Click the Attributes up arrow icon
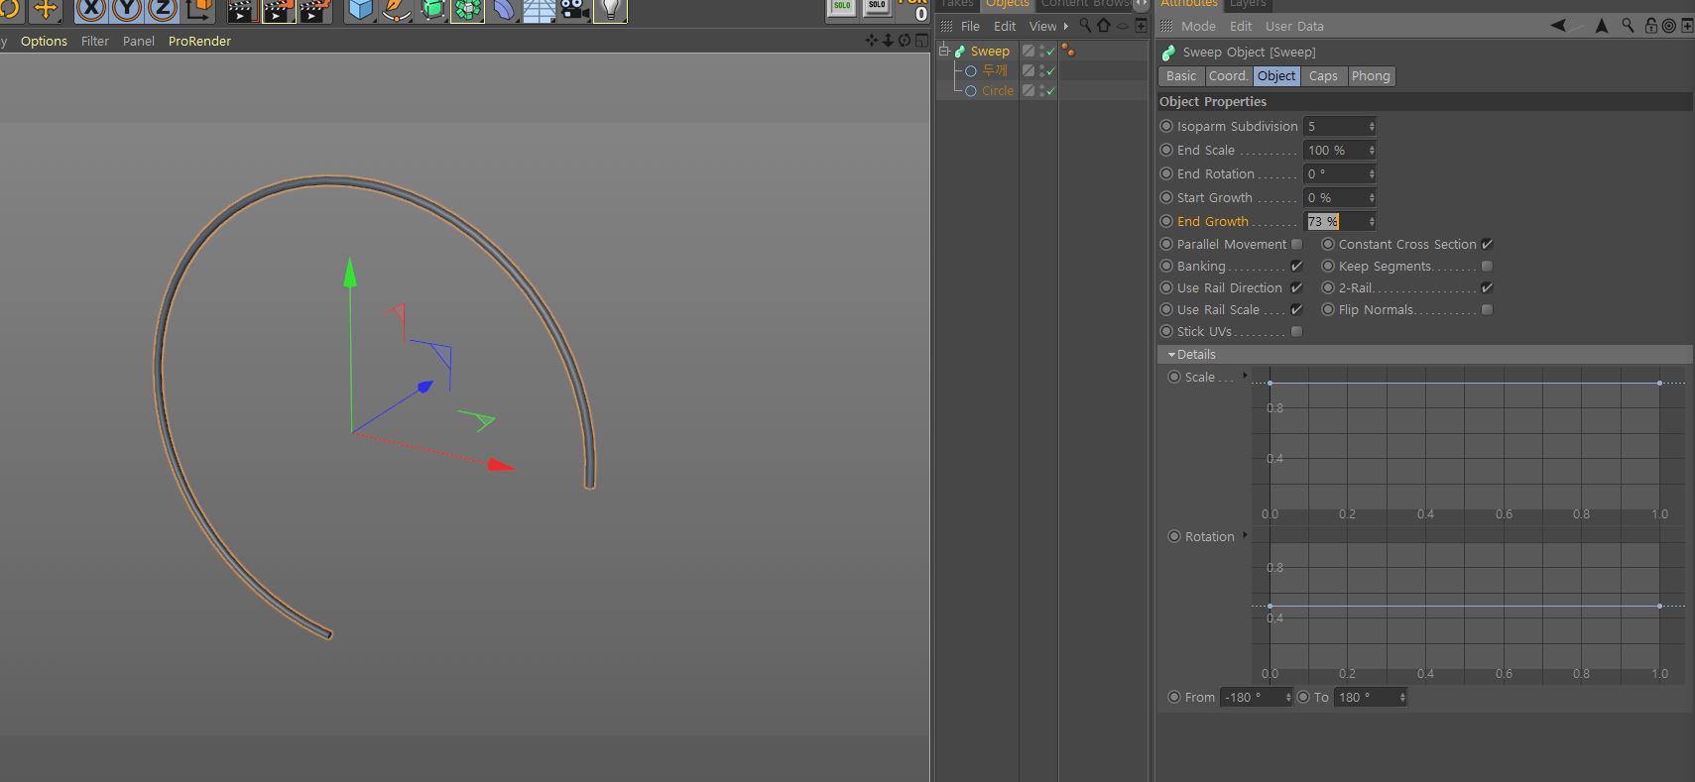 point(1601,26)
